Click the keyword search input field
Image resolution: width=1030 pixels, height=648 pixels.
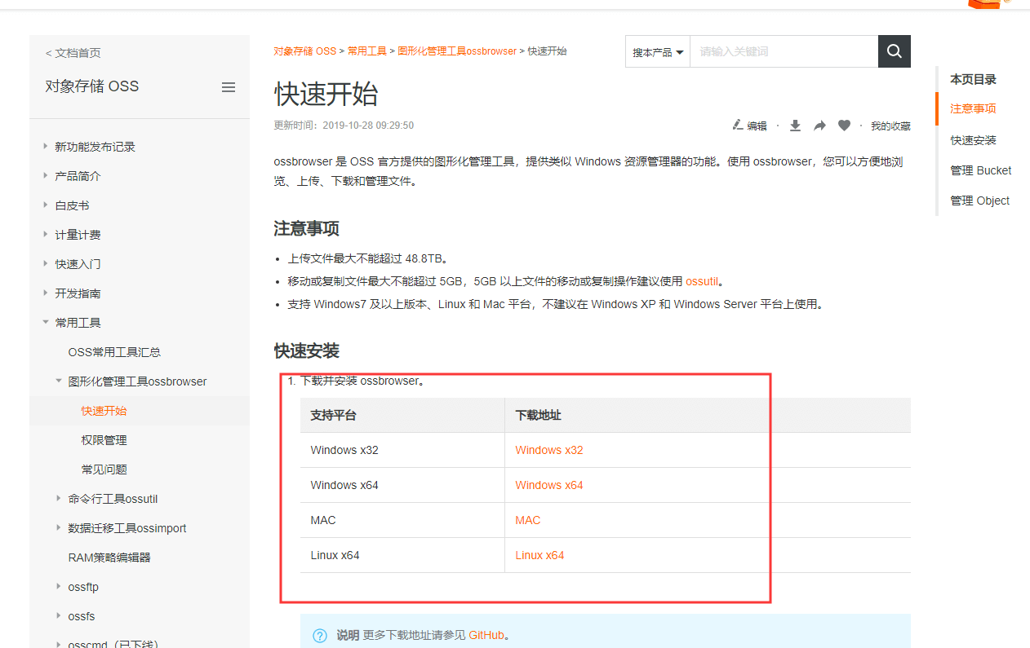point(784,51)
